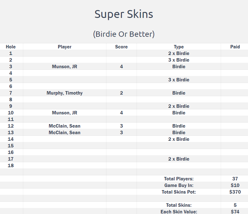This screenshot has width=248, height=214.
Task: Select Munson, JR on hole 10
Action: coord(65,113)
